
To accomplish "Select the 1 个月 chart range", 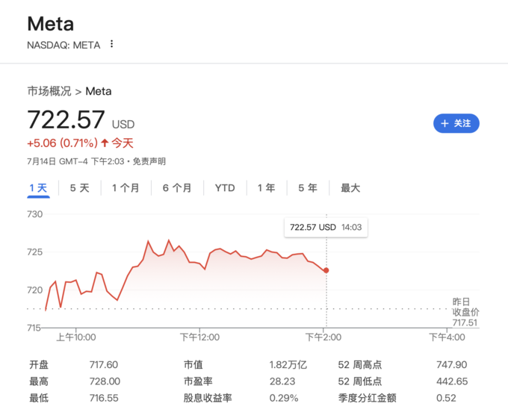I will [126, 188].
